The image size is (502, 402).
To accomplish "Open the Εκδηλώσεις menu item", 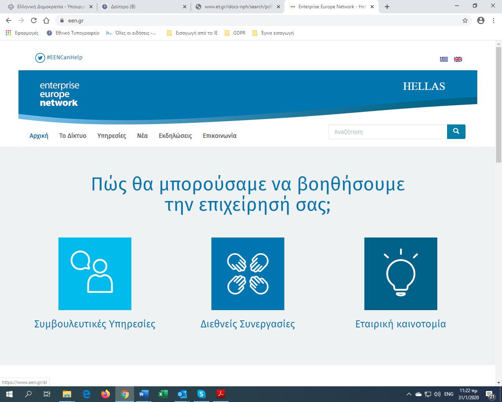I will point(175,136).
